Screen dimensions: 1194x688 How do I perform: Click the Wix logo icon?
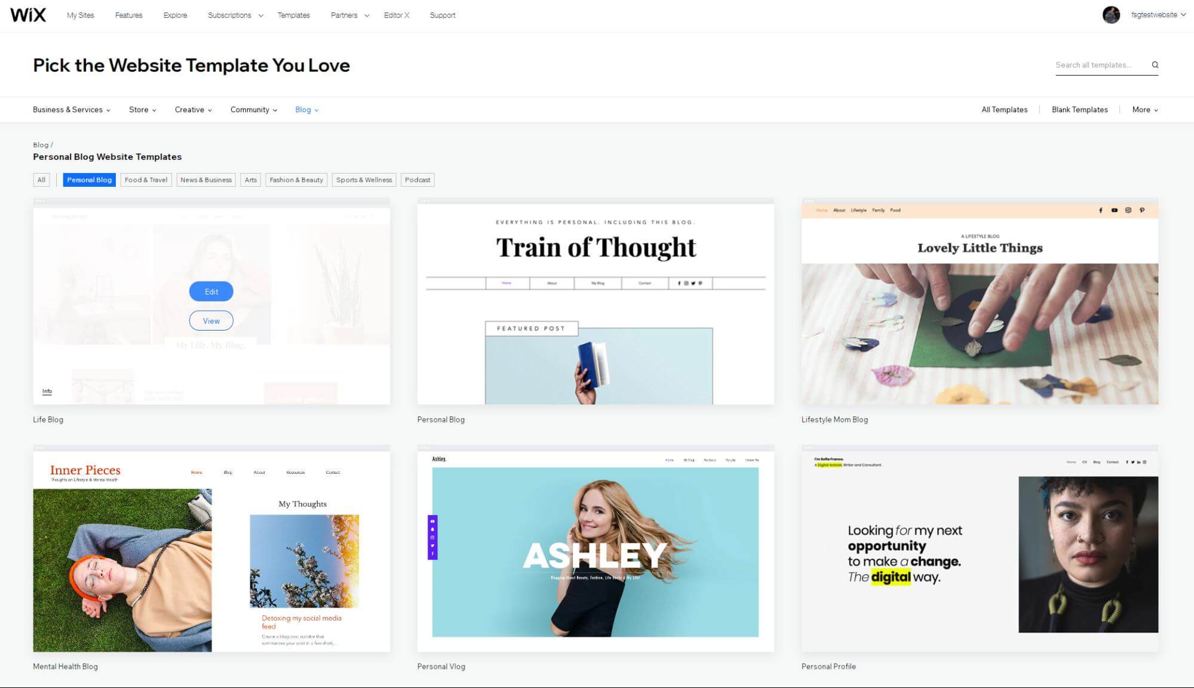tap(28, 15)
